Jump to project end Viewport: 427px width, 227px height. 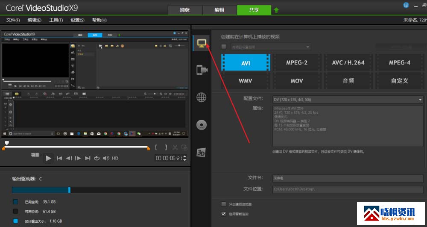point(88,158)
